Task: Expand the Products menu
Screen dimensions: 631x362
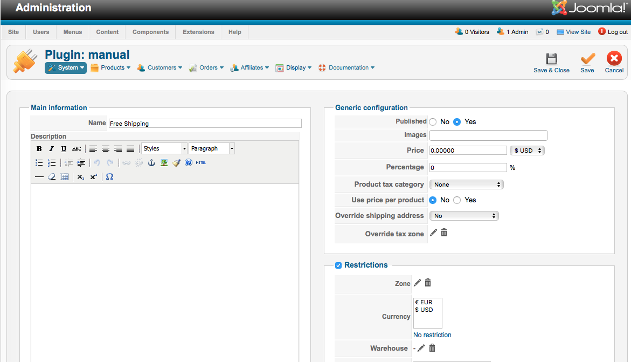Action: click(110, 68)
